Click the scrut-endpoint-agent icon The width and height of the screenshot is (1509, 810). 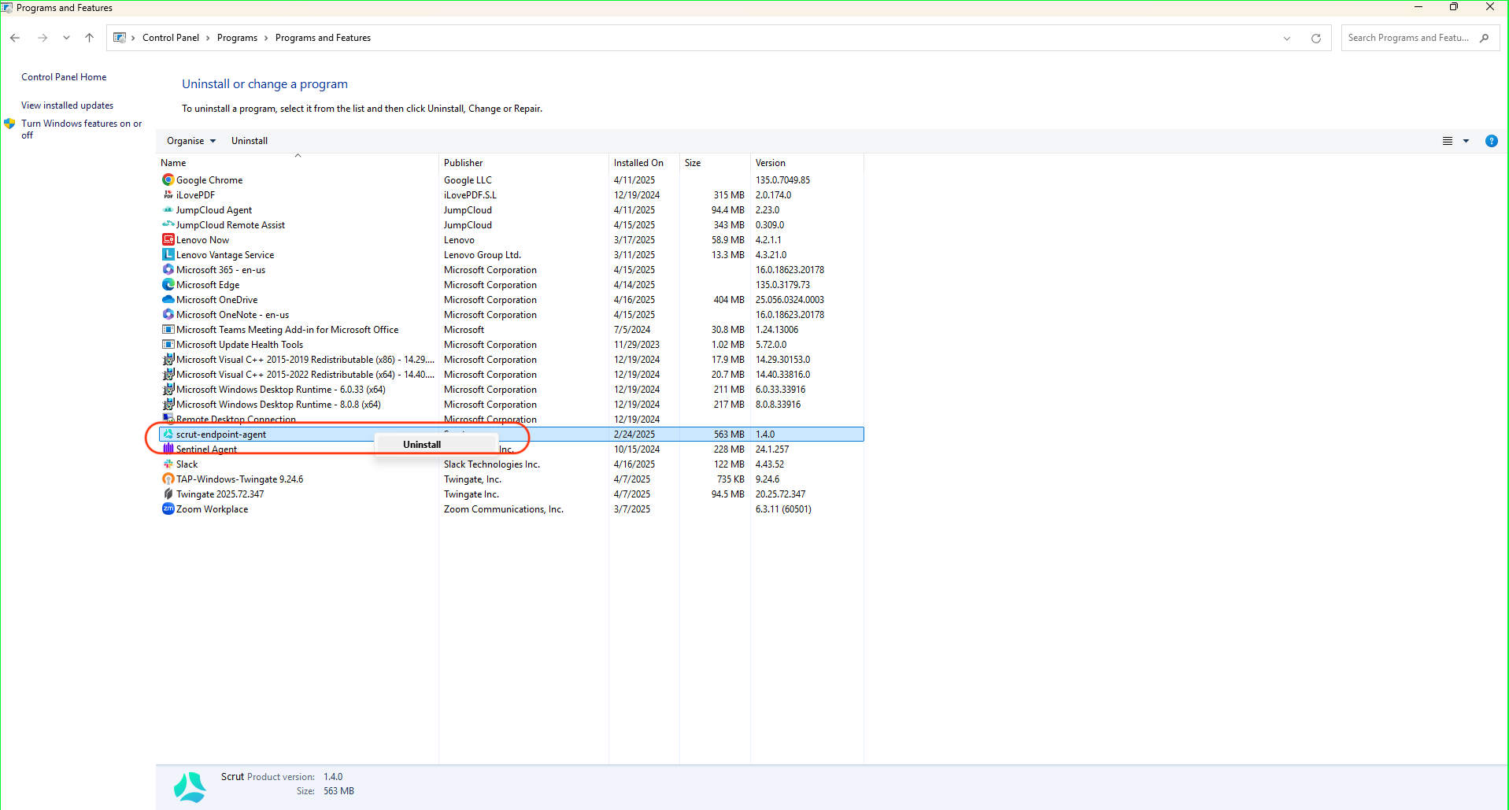[168, 434]
